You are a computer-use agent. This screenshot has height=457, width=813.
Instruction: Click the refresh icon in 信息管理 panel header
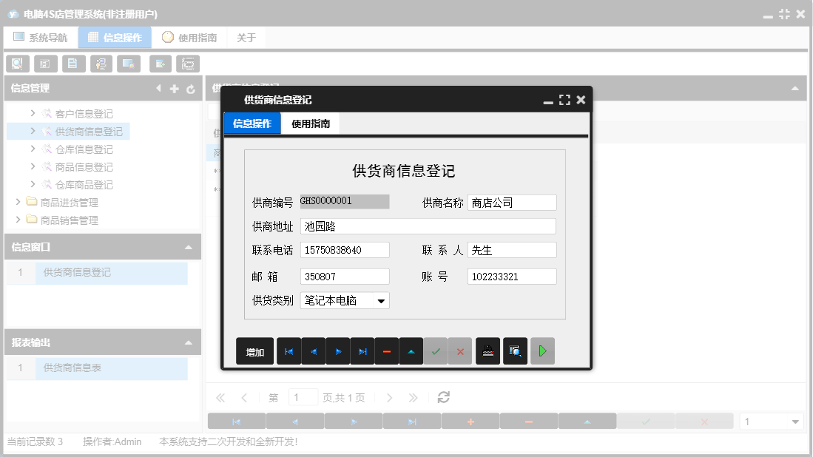[x=191, y=88]
